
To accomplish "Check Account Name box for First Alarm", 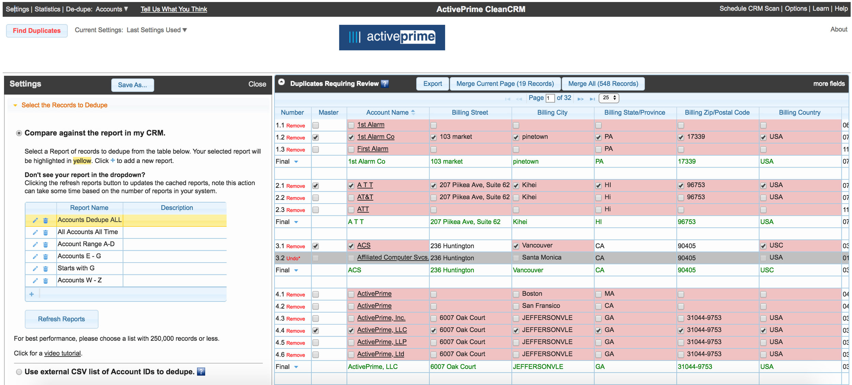I will (351, 149).
